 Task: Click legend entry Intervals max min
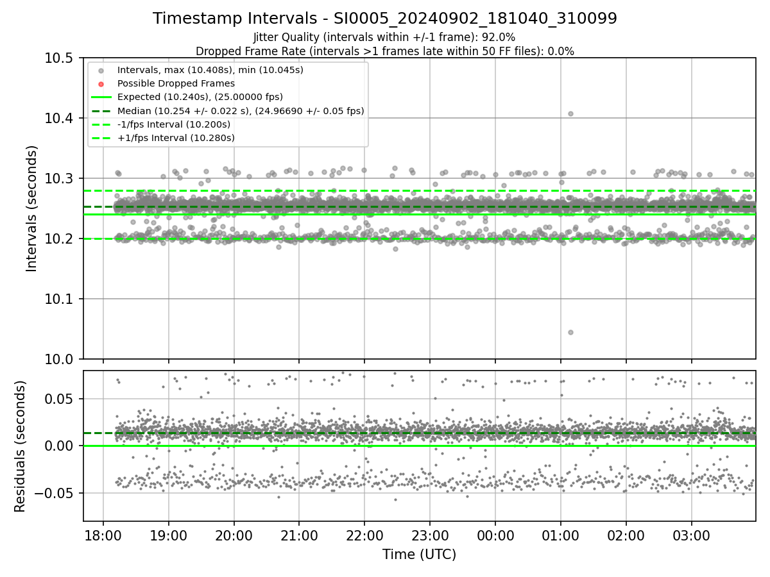tap(210, 69)
